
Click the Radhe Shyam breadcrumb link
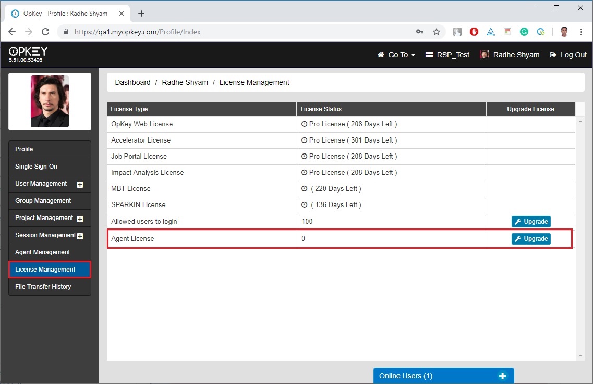pyautogui.click(x=185, y=82)
